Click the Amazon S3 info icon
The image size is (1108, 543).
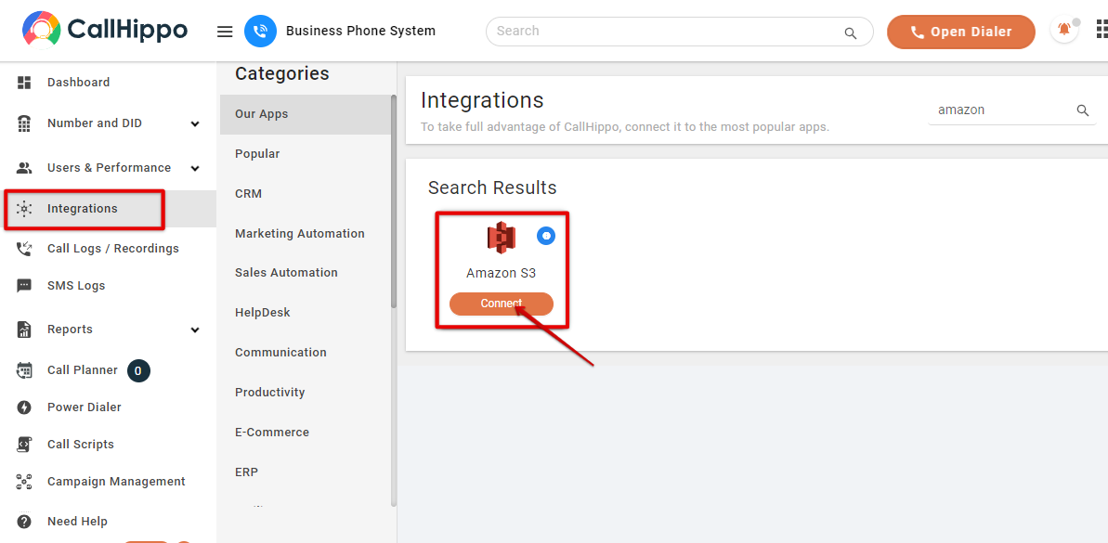(x=546, y=236)
